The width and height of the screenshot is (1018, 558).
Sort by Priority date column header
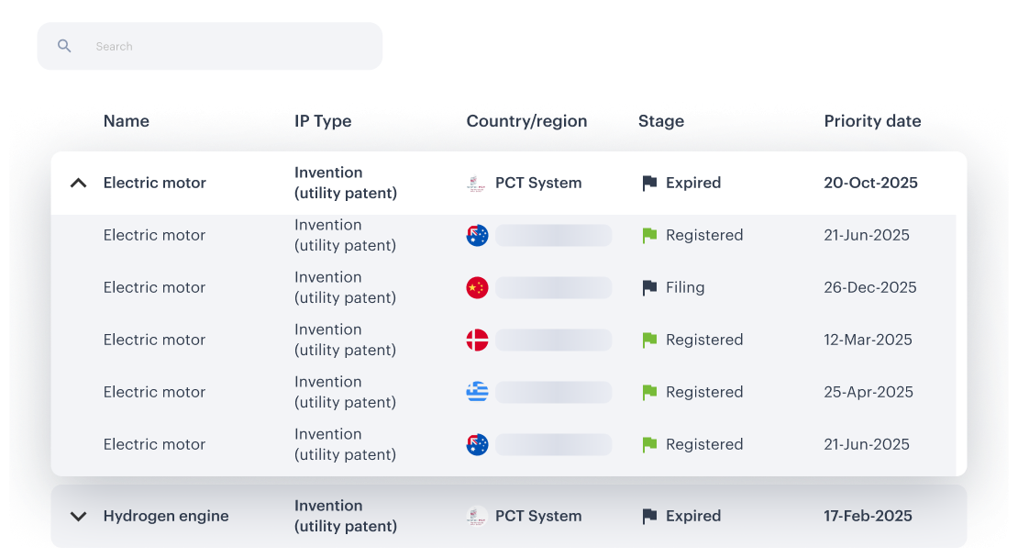[x=872, y=121]
